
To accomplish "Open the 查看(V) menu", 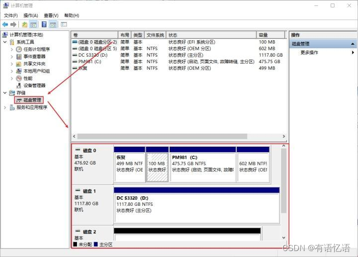I will click(x=51, y=15).
